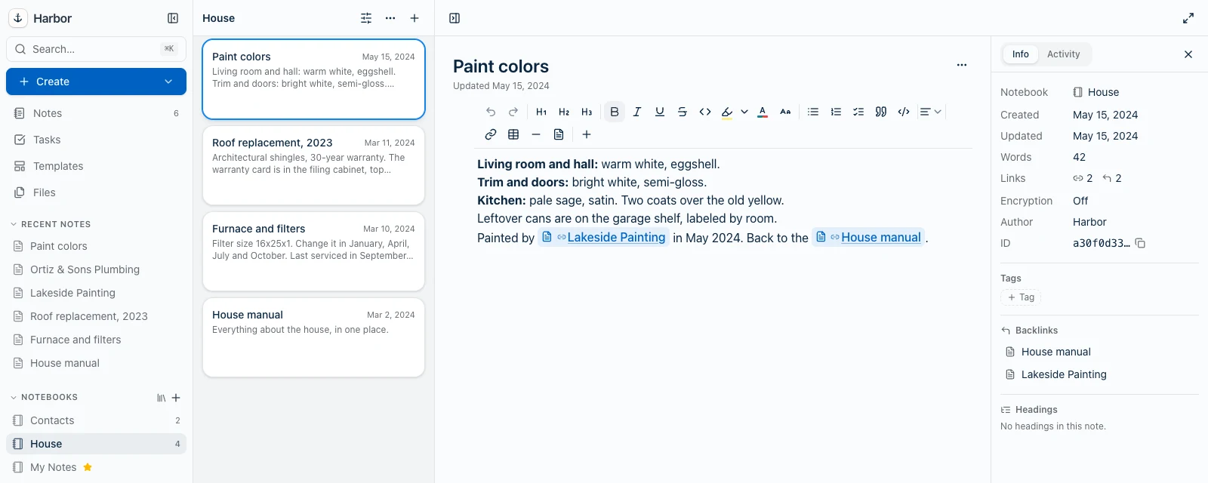Image resolution: width=1208 pixels, height=483 pixels.
Task: Follow Lakeside Painting link in note
Action: 604,237
